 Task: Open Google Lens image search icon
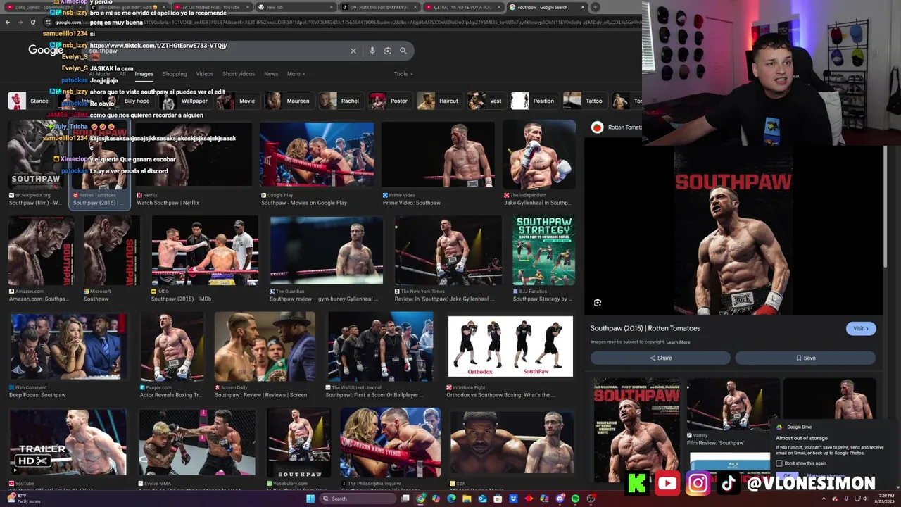[388, 51]
